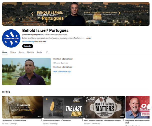Subscribe to Behold Israel/ Português channel

[28, 46]
